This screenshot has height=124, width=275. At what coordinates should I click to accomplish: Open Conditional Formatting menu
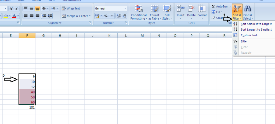[x=139, y=12]
